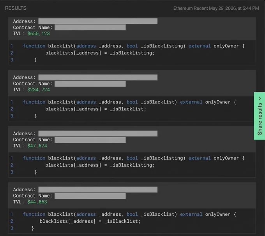Screen dimensions: 265x236
Task: Click function signature line in $234,724 result
Action: click(x=129, y=102)
